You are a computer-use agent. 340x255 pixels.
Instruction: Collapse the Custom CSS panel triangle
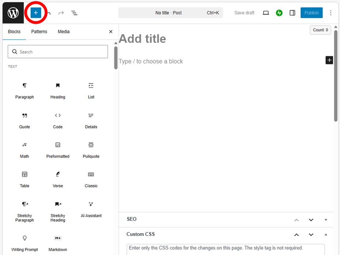(x=326, y=234)
